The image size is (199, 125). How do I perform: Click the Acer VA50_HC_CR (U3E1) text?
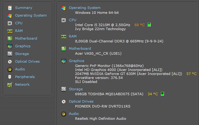(98, 53)
